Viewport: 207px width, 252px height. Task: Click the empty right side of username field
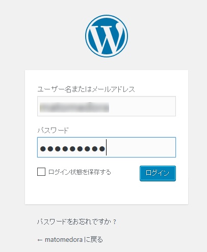[x=142, y=106]
